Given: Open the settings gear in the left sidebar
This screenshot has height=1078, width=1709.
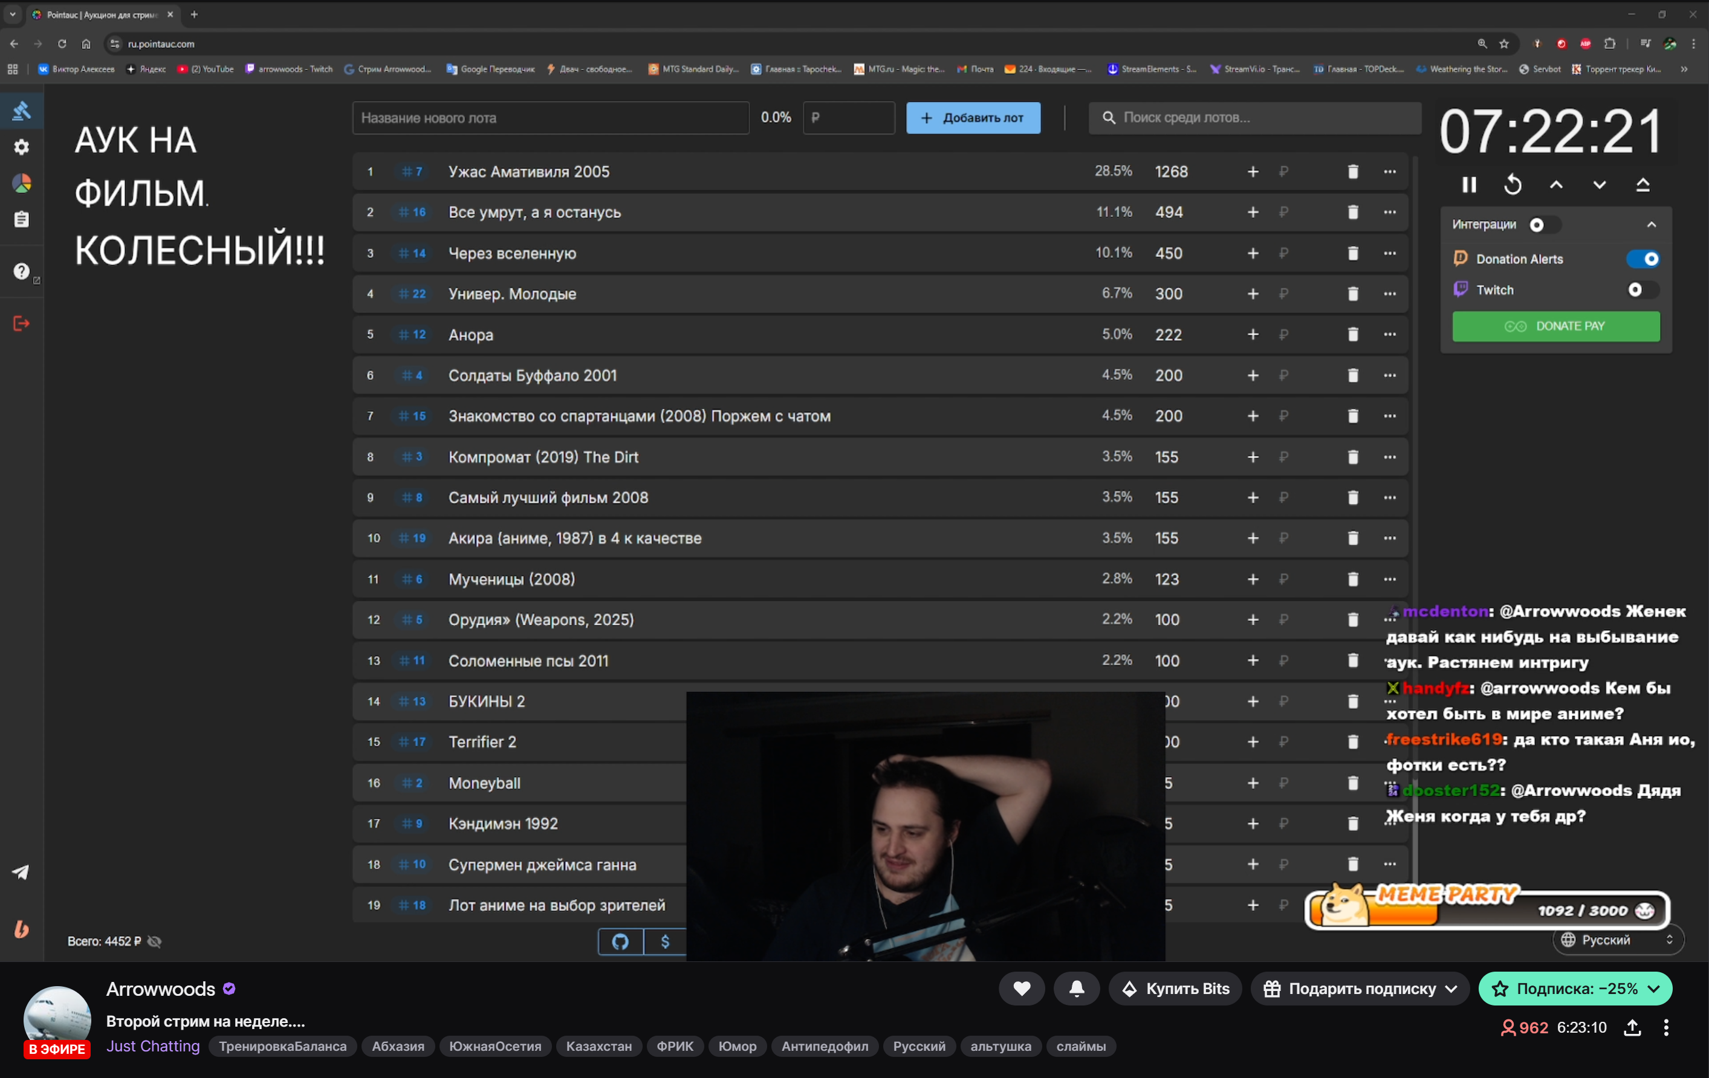Looking at the screenshot, I should (22, 147).
